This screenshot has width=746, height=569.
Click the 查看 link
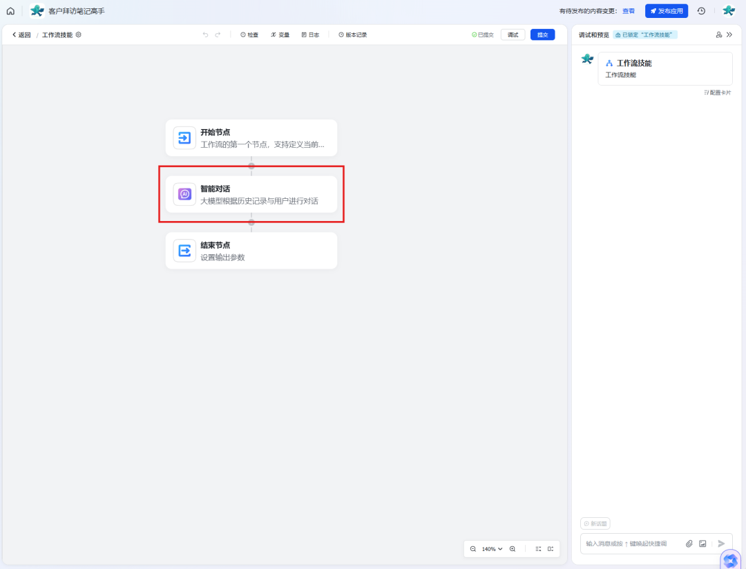pyautogui.click(x=629, y=11)
